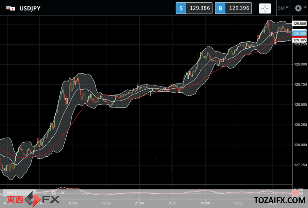This screenshot has width=308, height=208.
Task: Click the 127.750 price axis label
Action: click(300, 165)
